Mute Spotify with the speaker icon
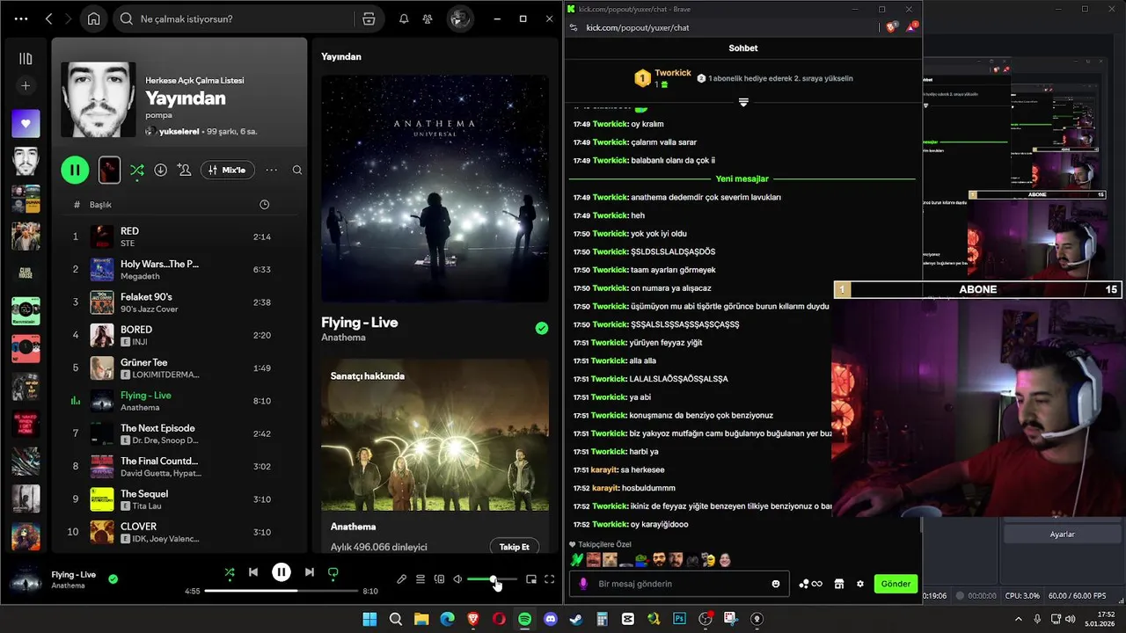Viewport: 1126px width, 633px height. 457,579
